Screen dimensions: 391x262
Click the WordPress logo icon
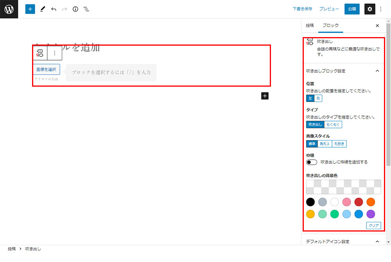tap(9, 9)
